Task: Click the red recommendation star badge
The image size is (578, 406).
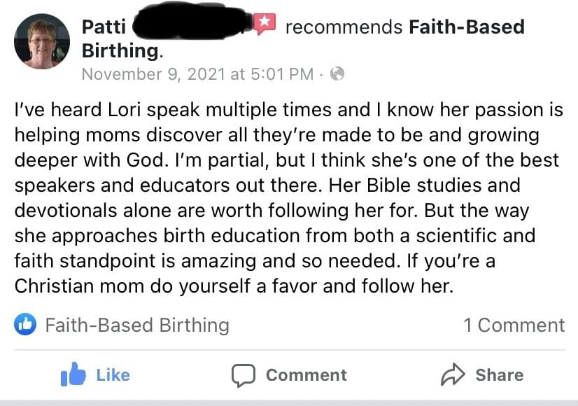Action: [x=265, y=24]
